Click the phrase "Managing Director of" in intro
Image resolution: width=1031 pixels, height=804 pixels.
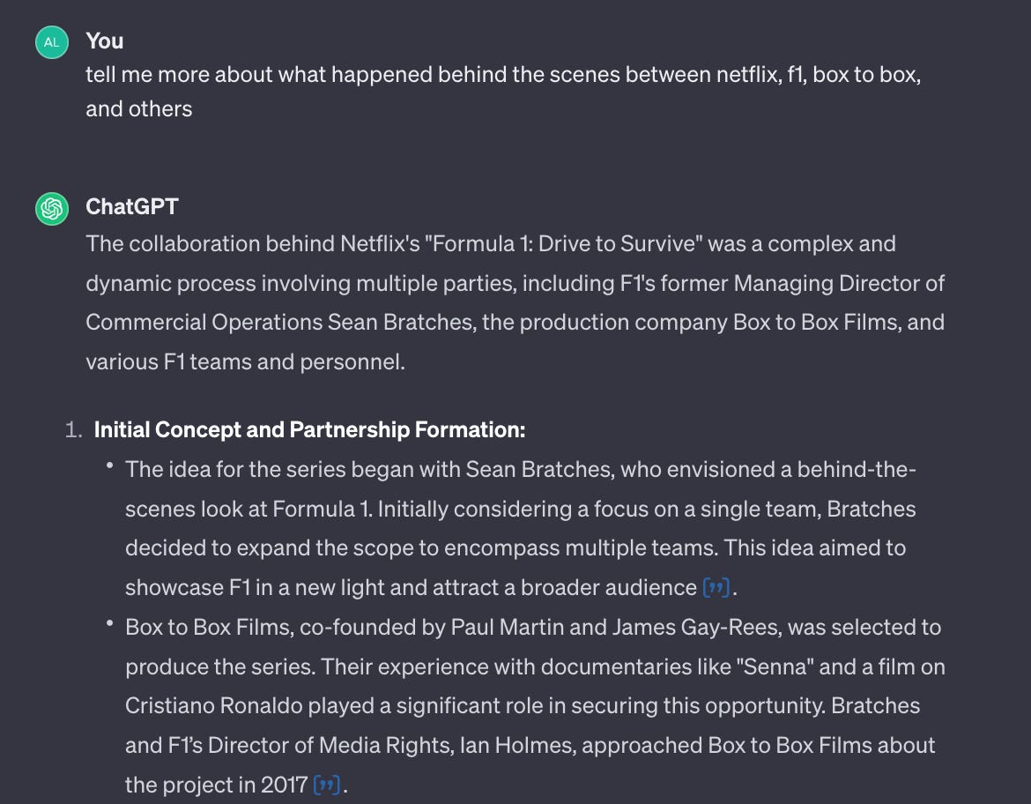[840, 283]
